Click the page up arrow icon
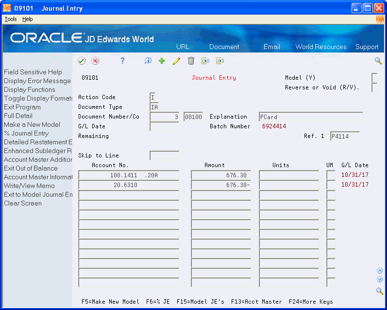Viewport: 387px width, 310px height. (380, 271)
